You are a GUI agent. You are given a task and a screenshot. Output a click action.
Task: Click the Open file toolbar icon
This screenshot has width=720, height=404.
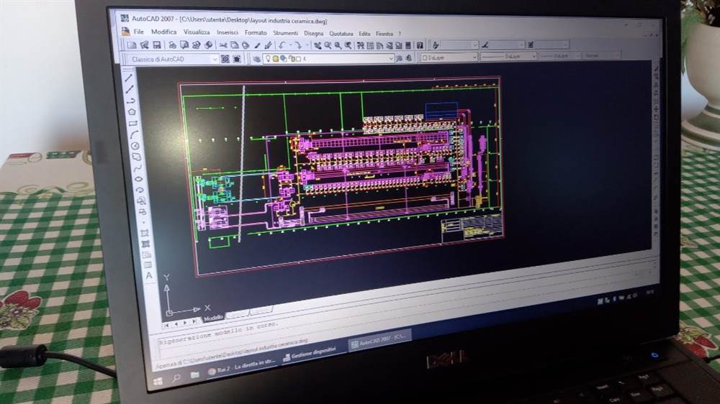click(x=144, y=45)
